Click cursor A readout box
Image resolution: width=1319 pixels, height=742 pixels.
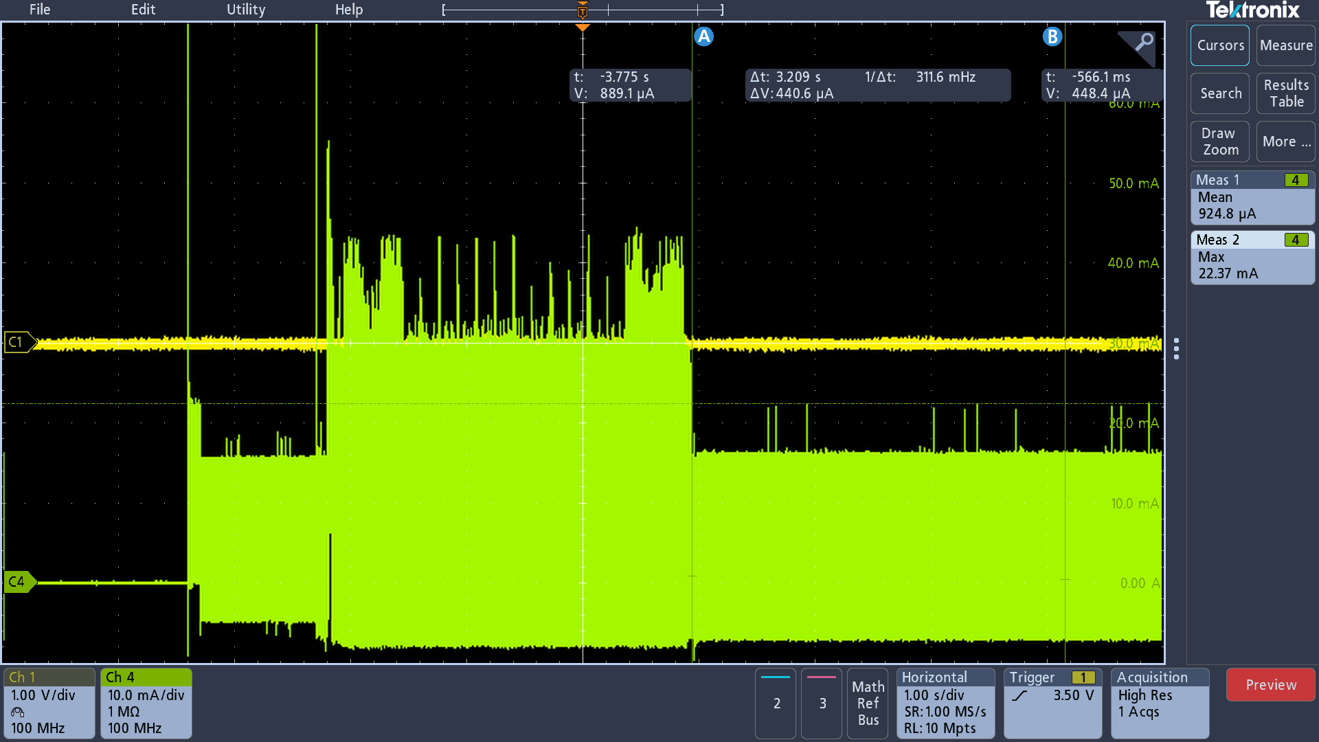click(x=630, y=85)
